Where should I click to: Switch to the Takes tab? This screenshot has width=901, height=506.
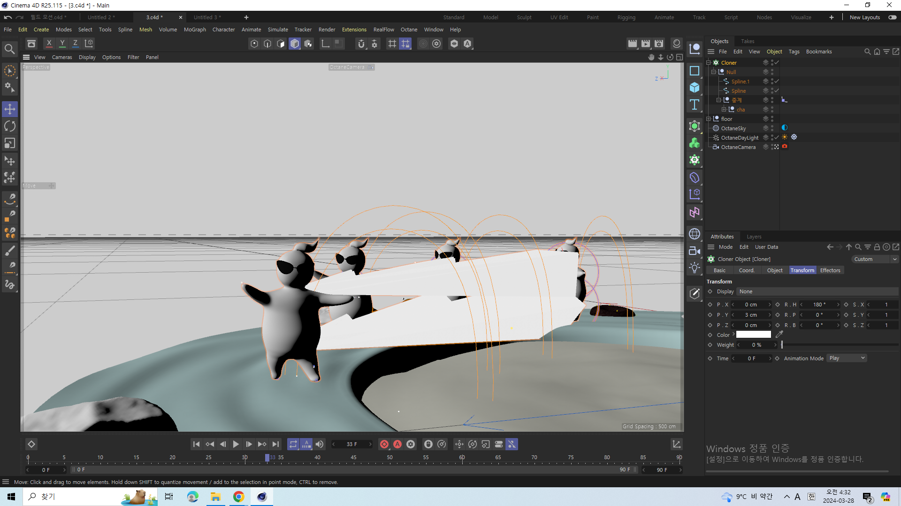pyautogui.click(x=748, y=41)
